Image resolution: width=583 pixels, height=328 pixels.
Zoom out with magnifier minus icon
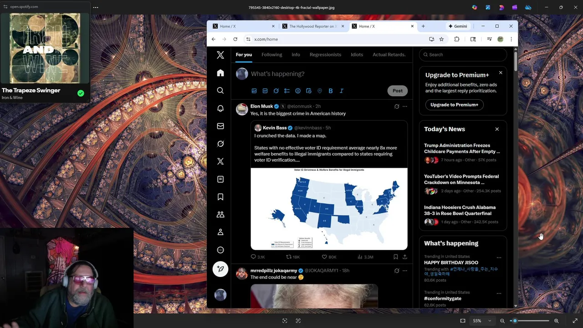[x=502, y=321]
